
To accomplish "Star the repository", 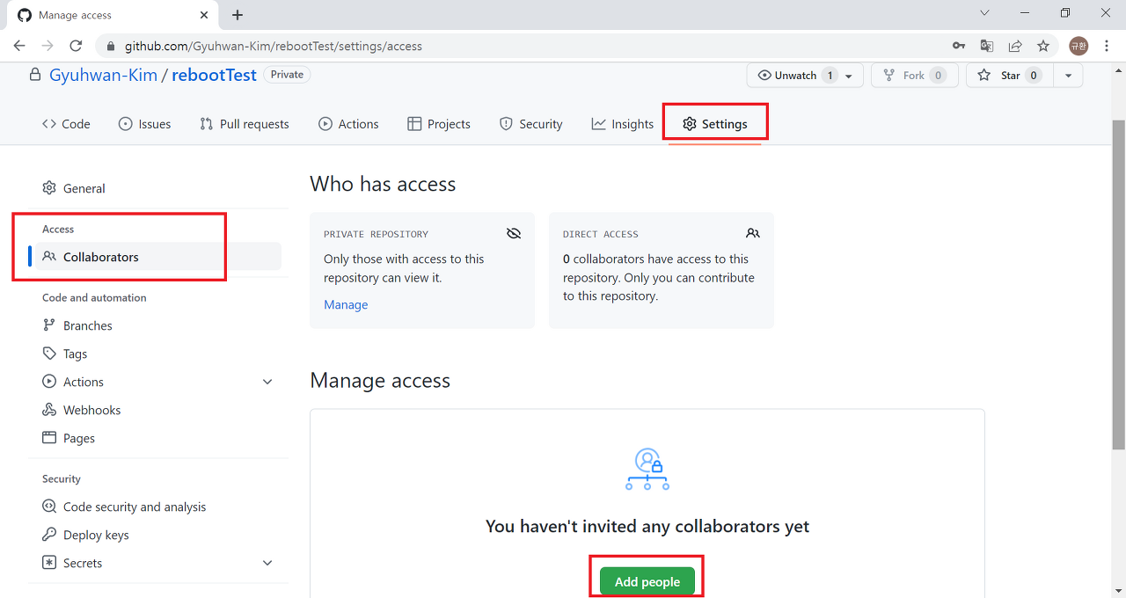I will click(x=1010, y=76).
